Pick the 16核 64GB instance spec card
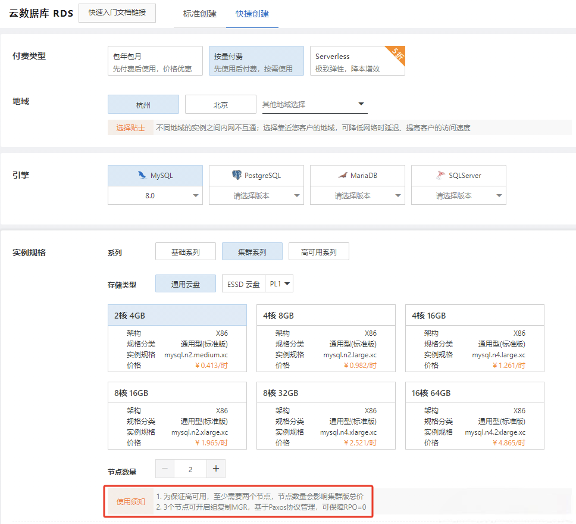The width and height of the screenshot is (576, 524). point(475,416)
